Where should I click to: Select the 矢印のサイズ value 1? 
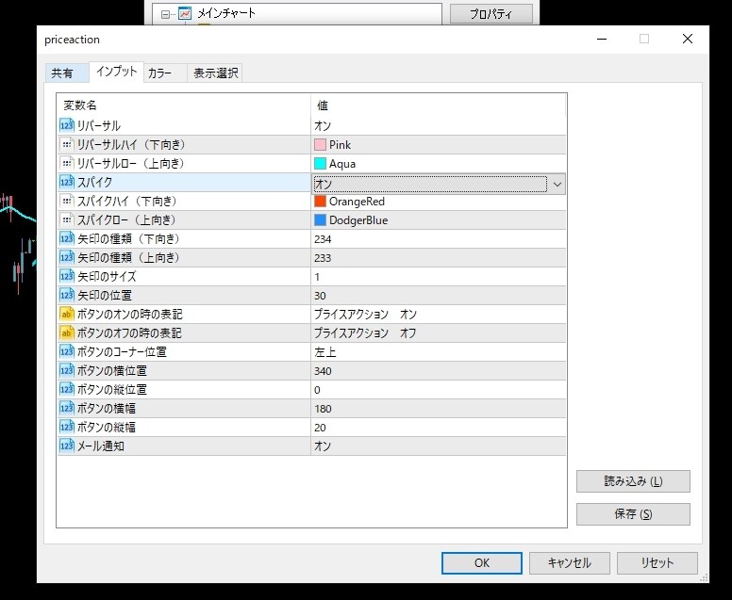[317, 277]
